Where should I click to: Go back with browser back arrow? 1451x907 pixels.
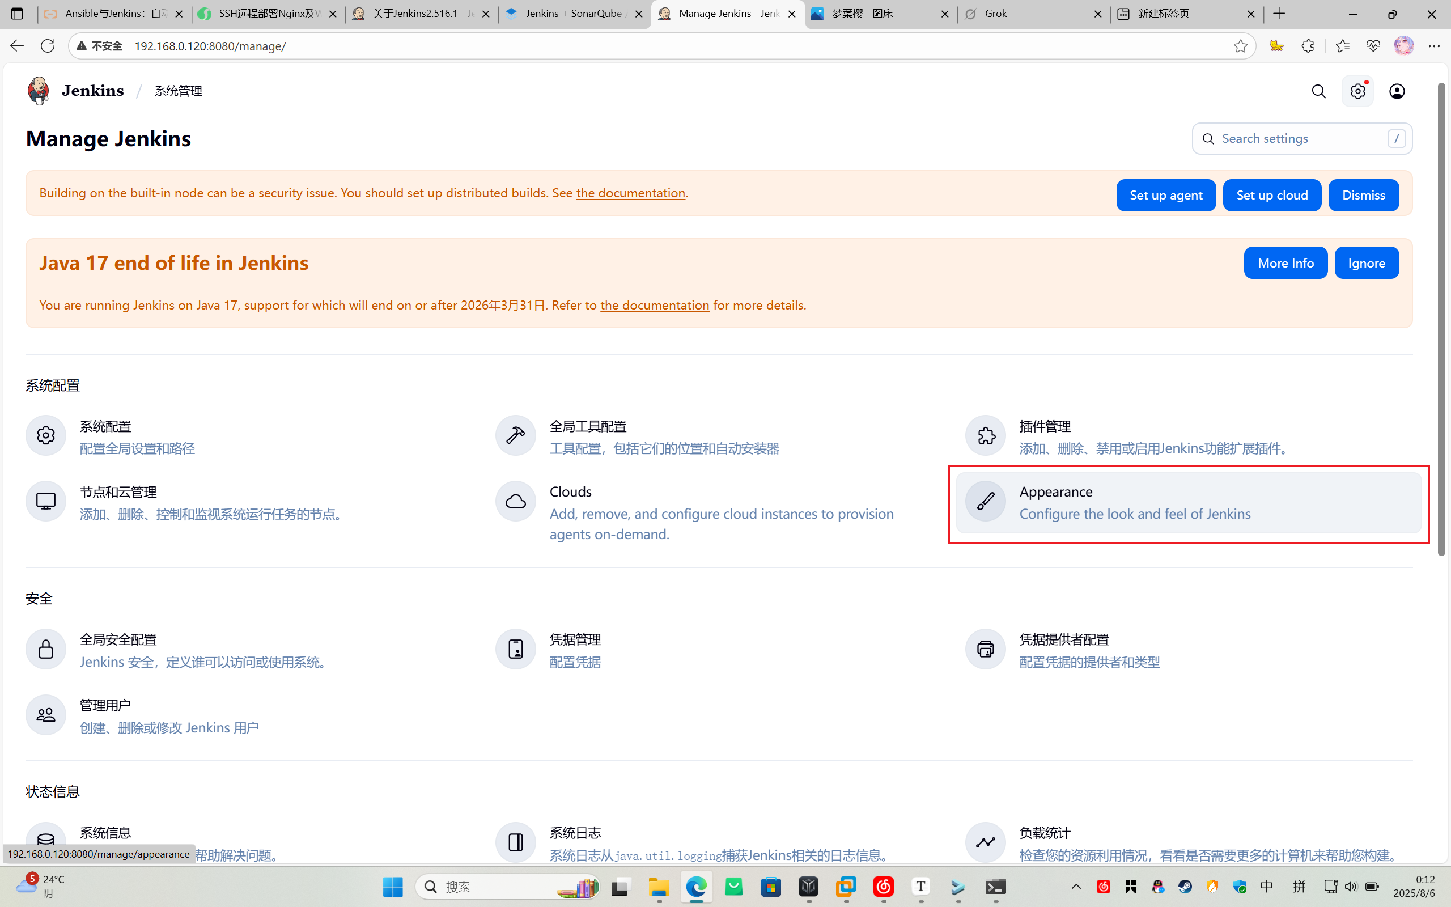click(x=17, y=45)
